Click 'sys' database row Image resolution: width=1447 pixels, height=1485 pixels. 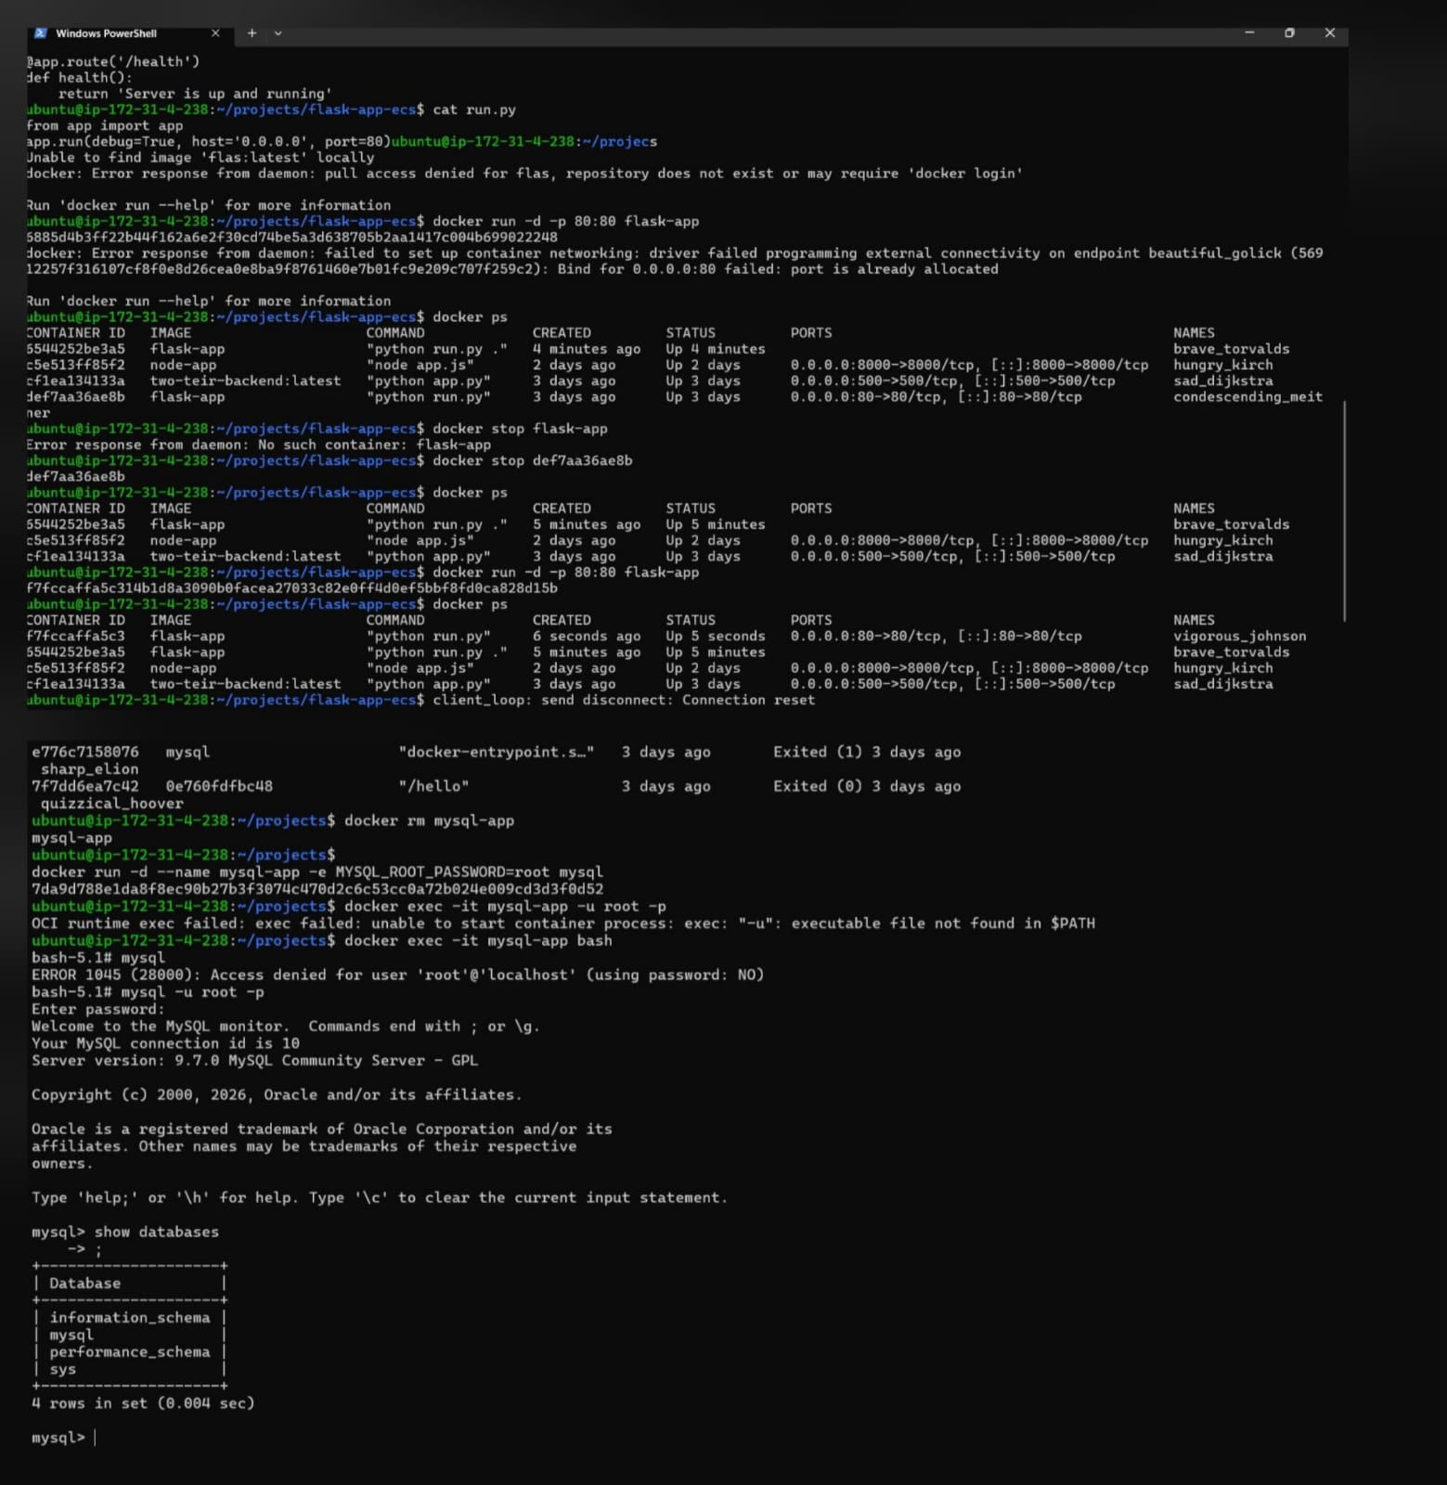point(130,1370)
